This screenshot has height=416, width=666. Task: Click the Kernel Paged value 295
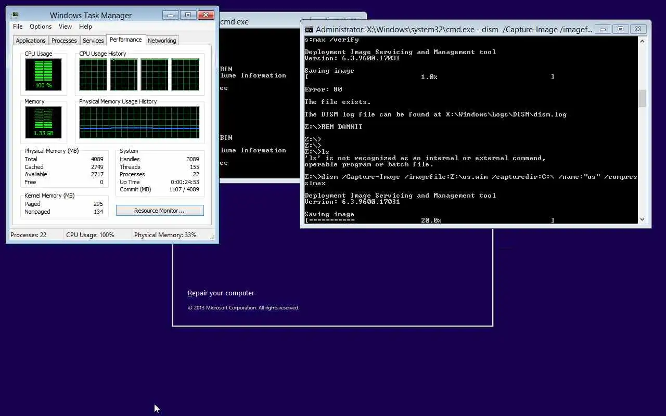tap(98, 204)
